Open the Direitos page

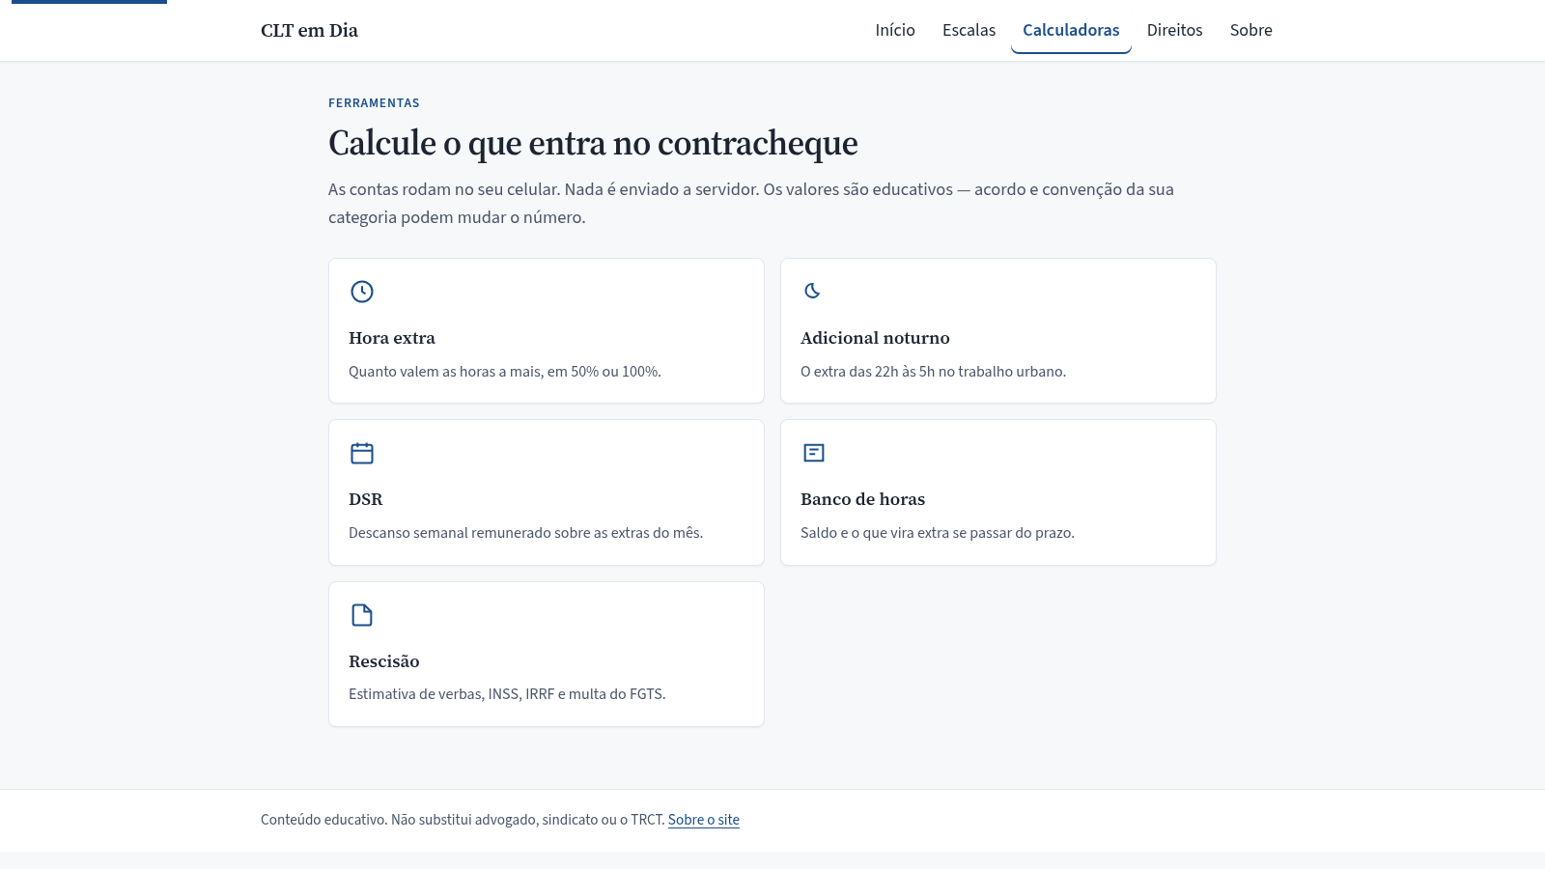1174,30
